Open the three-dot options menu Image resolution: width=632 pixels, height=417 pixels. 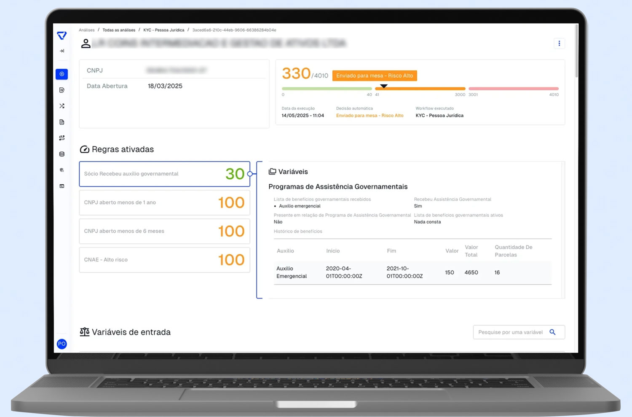click(559, 43)
